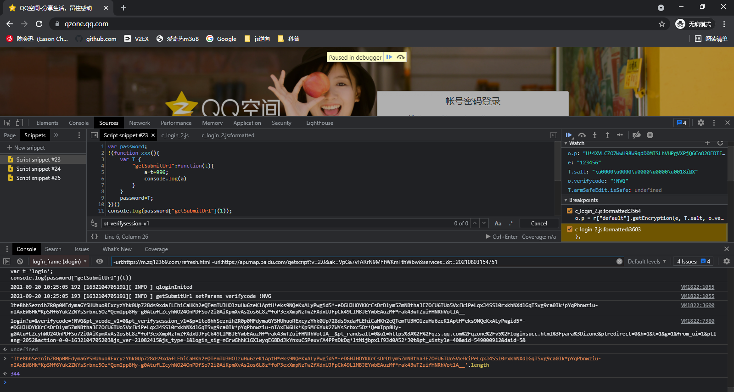Clear the console filter text
Image resolution: width=734 pixels, height=392 pixels.
pos(619,262)
